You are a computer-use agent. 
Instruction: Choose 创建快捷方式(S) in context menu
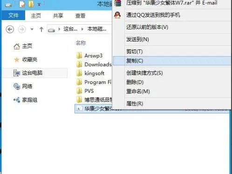tap(172, 73)
